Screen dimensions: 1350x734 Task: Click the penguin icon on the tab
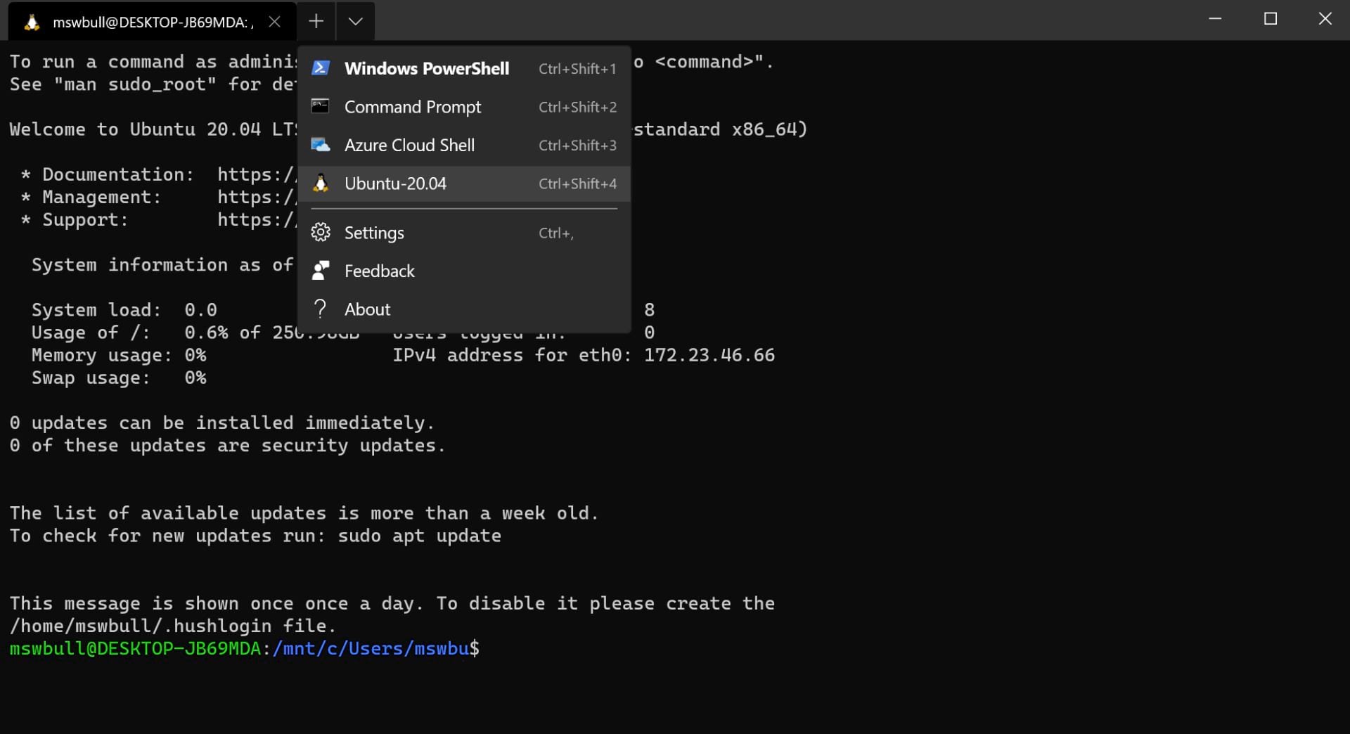click(x=32, y=22)
